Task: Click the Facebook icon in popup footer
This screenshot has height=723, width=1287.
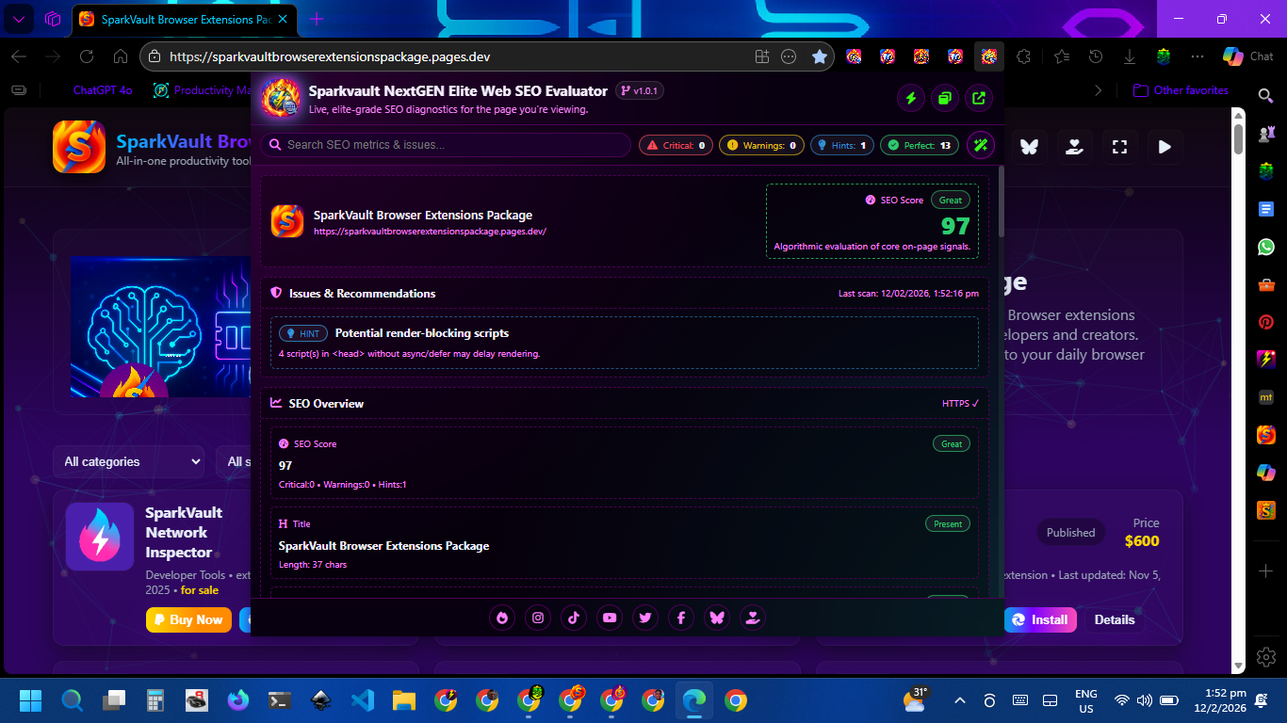Action: point(681,618)
